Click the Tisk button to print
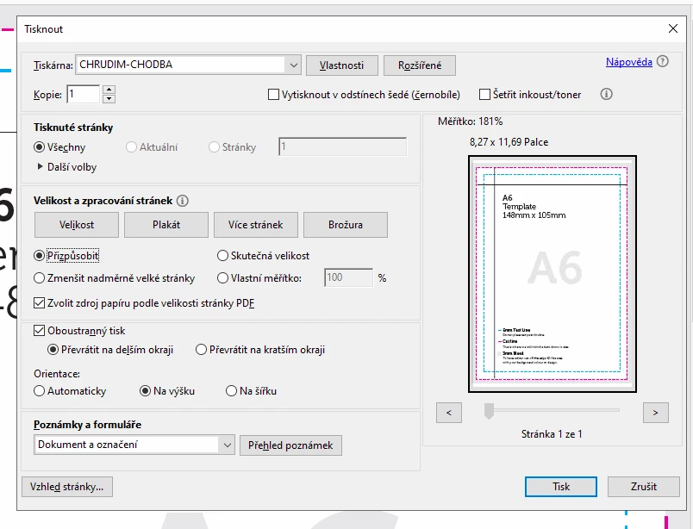Image resolution: width=693 pixels, height=529 pixels. [x=561, y=487]
